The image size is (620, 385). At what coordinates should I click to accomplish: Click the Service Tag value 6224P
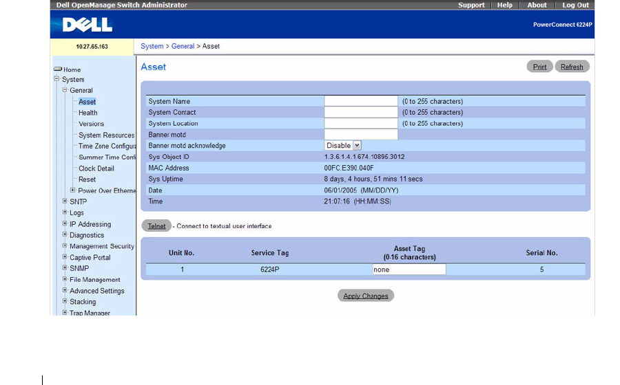pos(269,269)
